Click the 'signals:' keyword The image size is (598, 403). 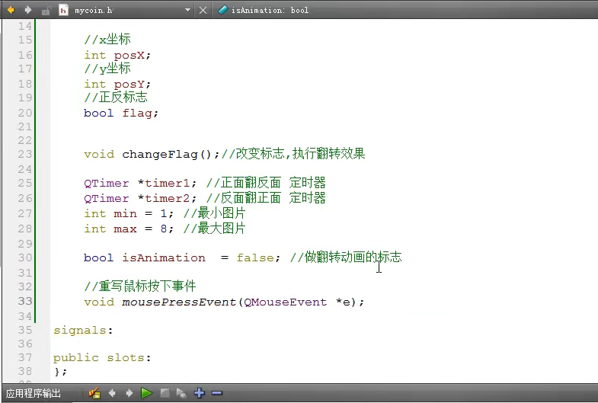tap(83, 331)
